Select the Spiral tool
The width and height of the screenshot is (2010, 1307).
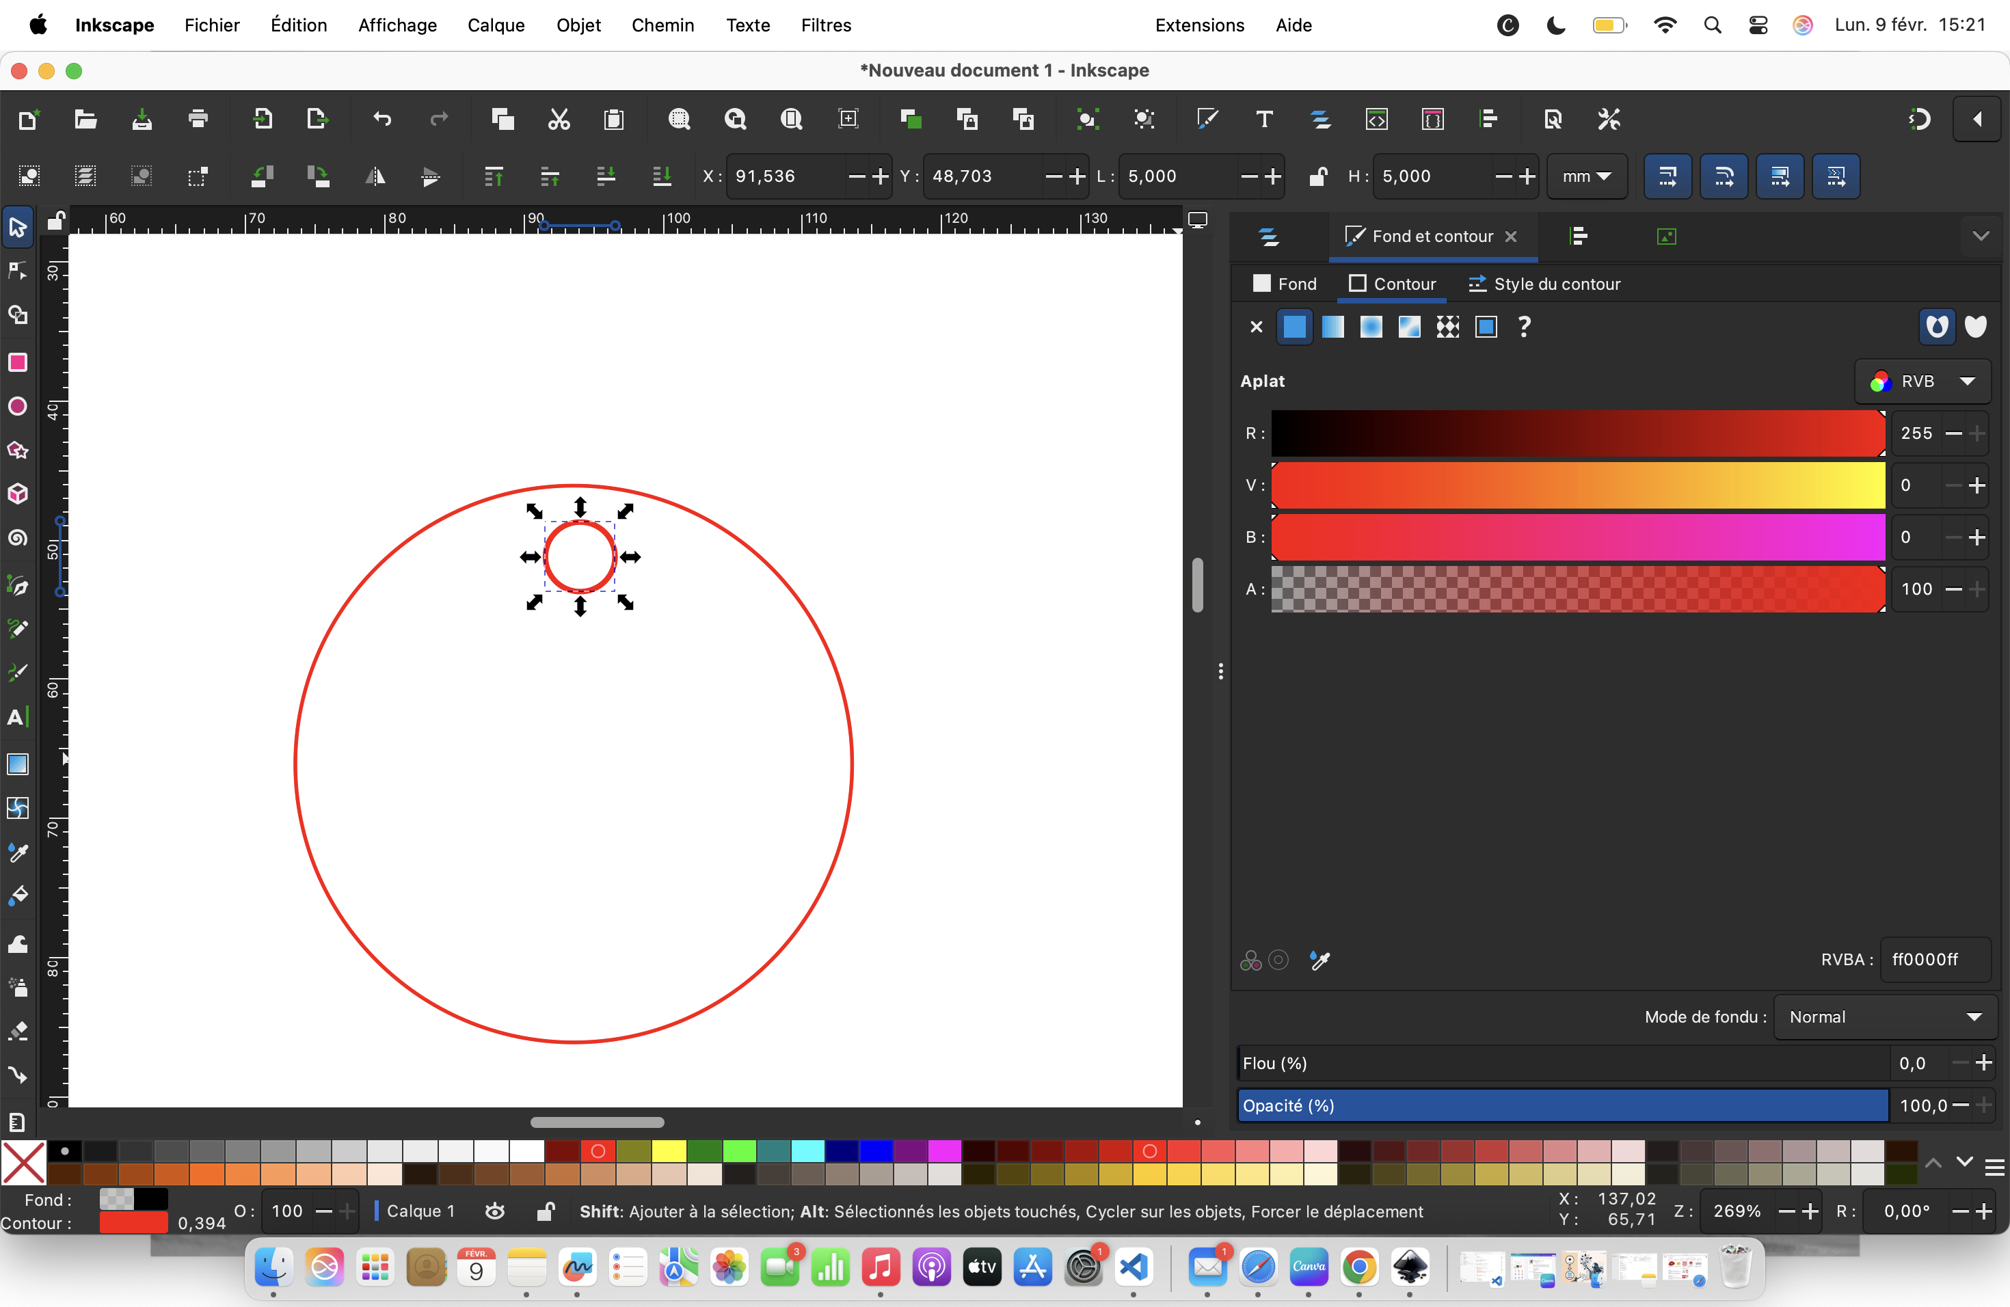18,538
